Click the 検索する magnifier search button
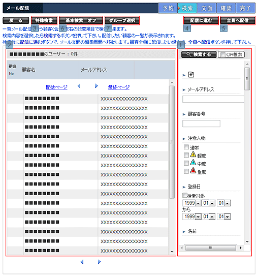Viewport: 258px width, 277px height. pyautogui.click(x=199, y=54)
